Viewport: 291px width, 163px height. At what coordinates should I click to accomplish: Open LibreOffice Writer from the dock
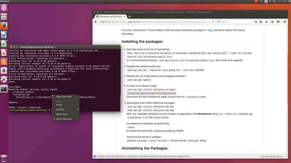pos(4,35)
